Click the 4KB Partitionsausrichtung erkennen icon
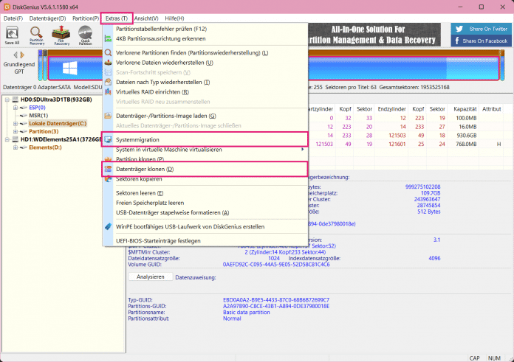Viewport: 514px width, 362px height. pyautogui.click(x=109, y=38)
